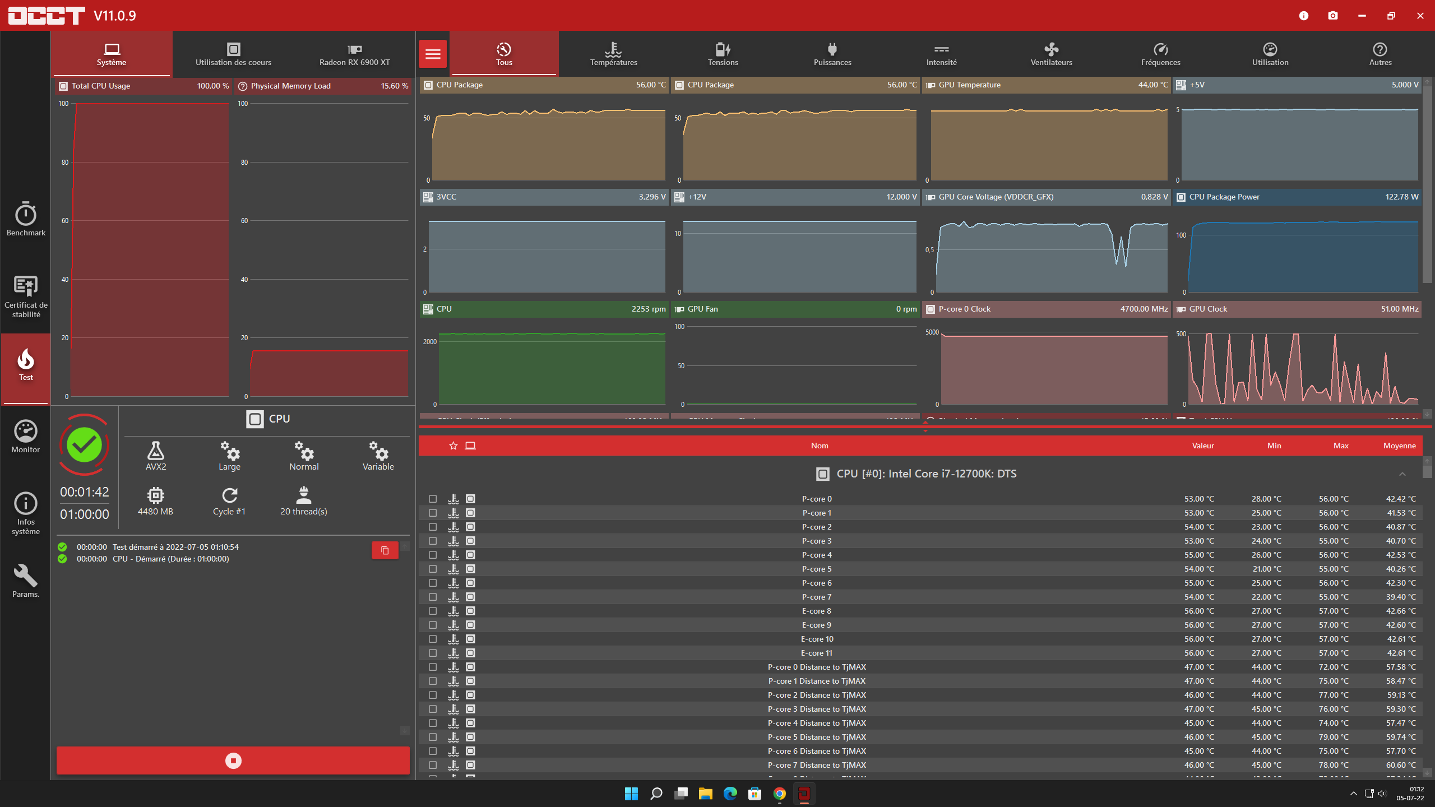Image resolution: width=1435 pixels, height=807 pixels.
Task: Copy test log with red copy icon
Action: point(385,550)
